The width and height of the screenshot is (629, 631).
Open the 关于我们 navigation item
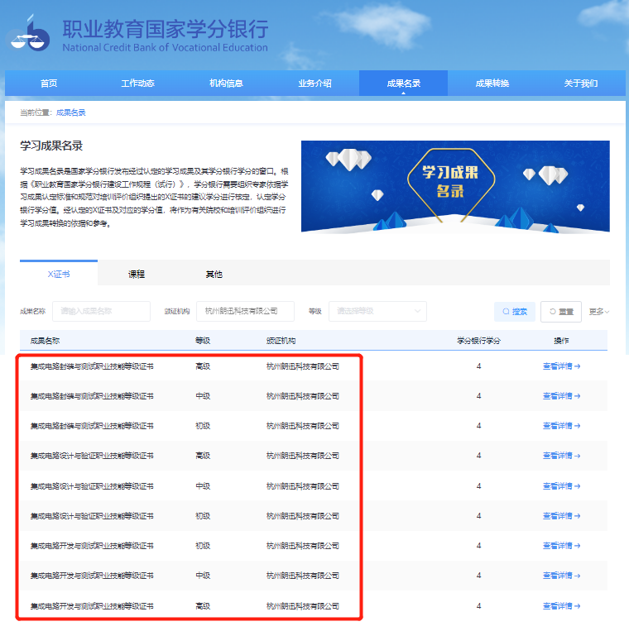[580, 84]
